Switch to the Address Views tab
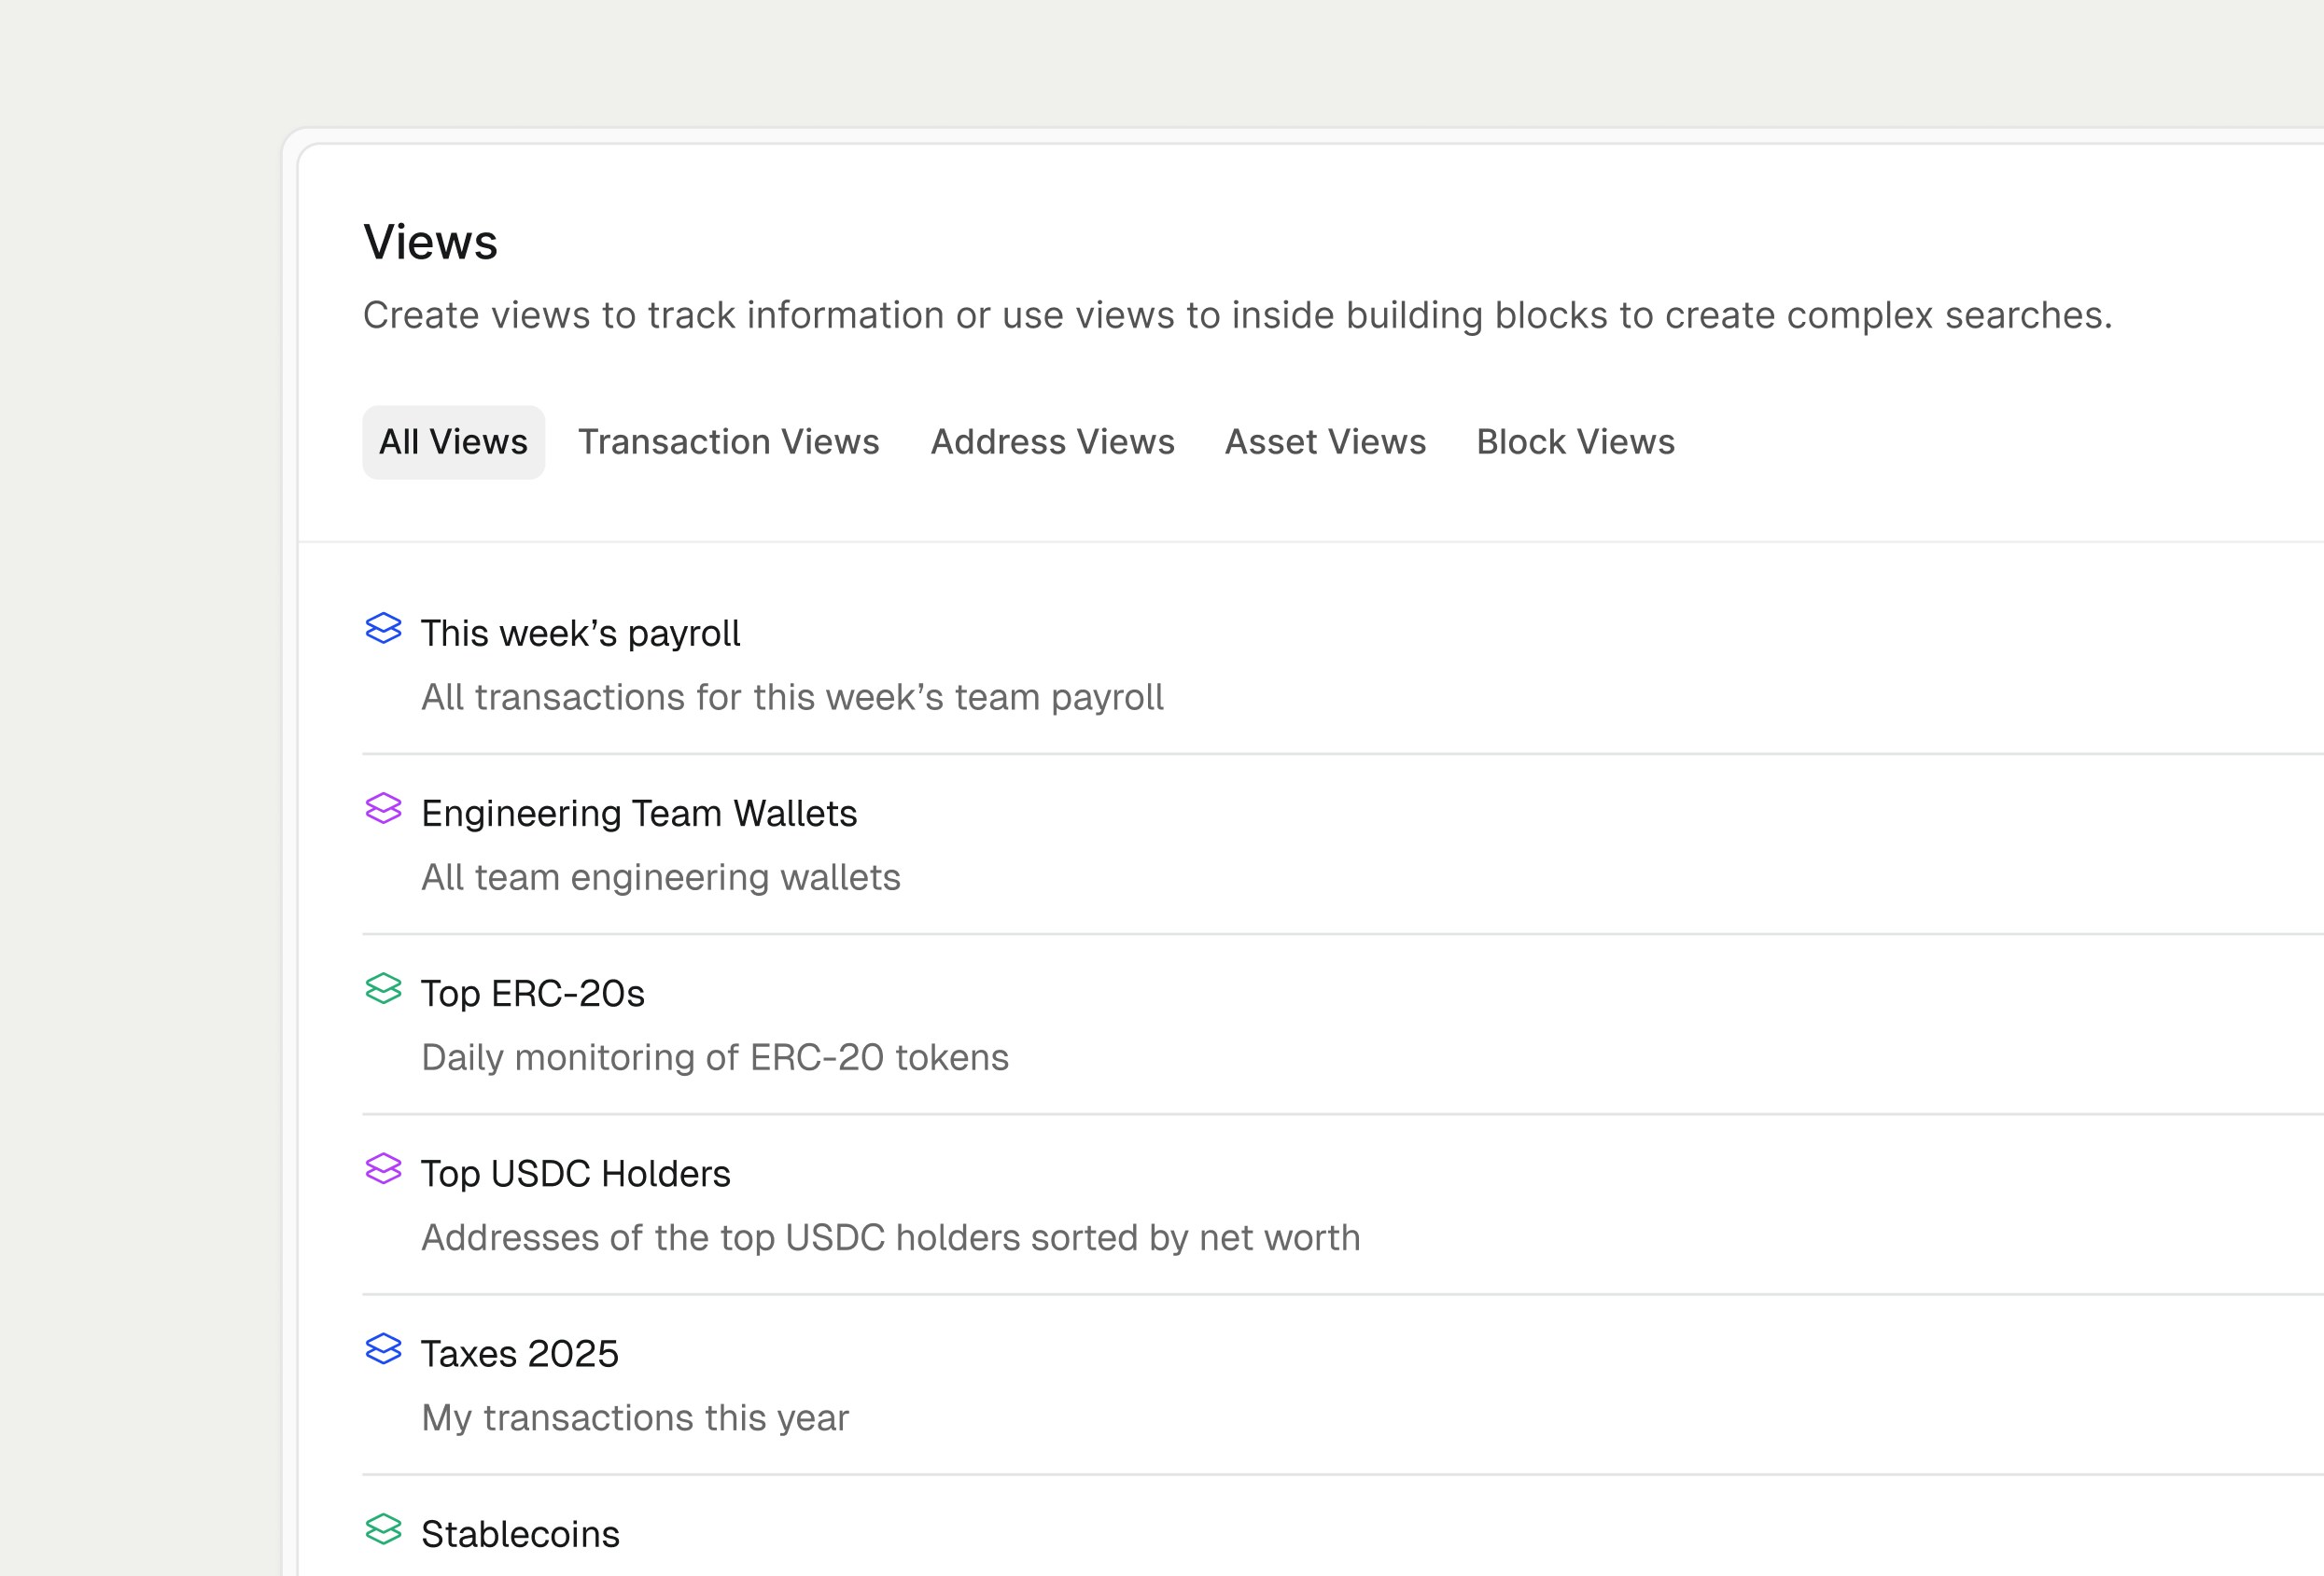Viewport: 2324px width, 1576px height. (x=1053, y=441)
